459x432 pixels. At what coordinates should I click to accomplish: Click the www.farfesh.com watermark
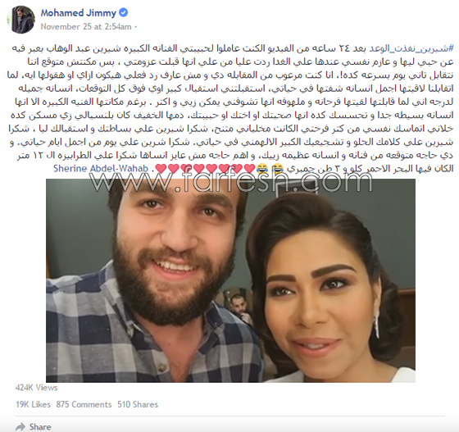click(x=231, y=181)
